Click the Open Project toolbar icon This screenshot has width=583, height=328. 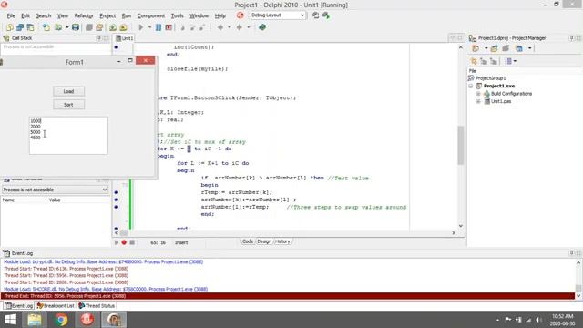(58, 27)
